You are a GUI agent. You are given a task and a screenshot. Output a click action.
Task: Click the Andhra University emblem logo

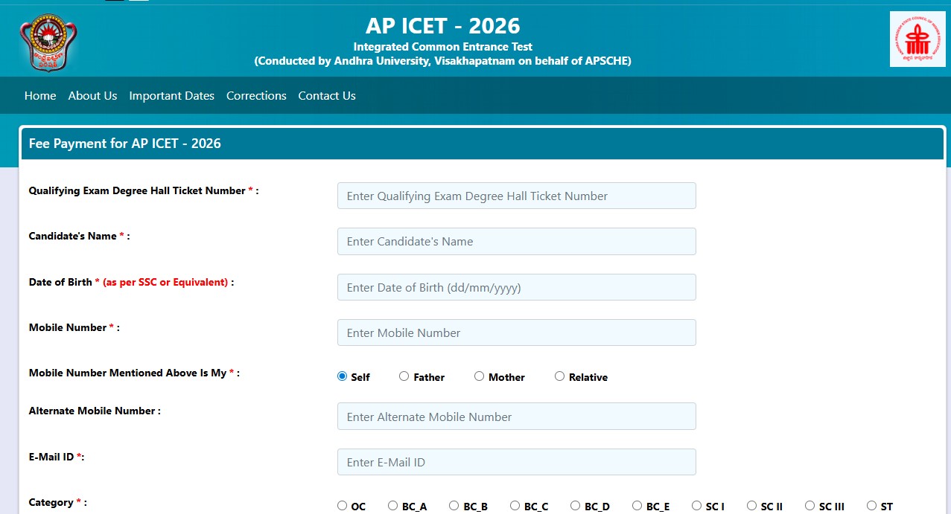pos(47,41)
